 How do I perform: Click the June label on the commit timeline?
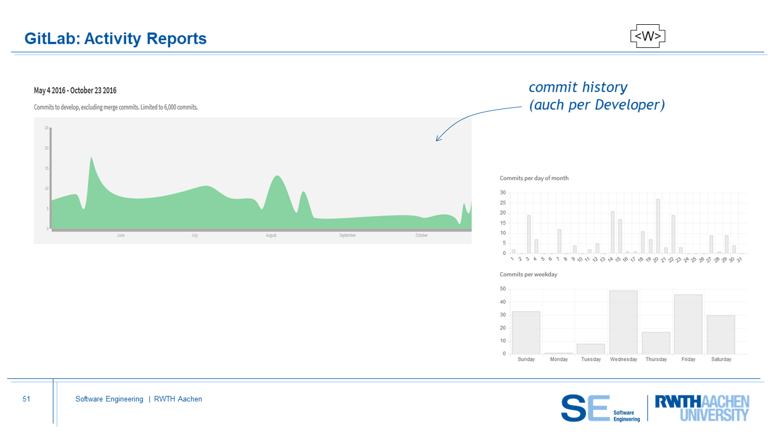coord(121,235)
